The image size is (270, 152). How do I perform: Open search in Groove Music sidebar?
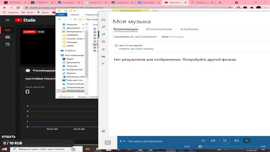[x=103, y=27]
